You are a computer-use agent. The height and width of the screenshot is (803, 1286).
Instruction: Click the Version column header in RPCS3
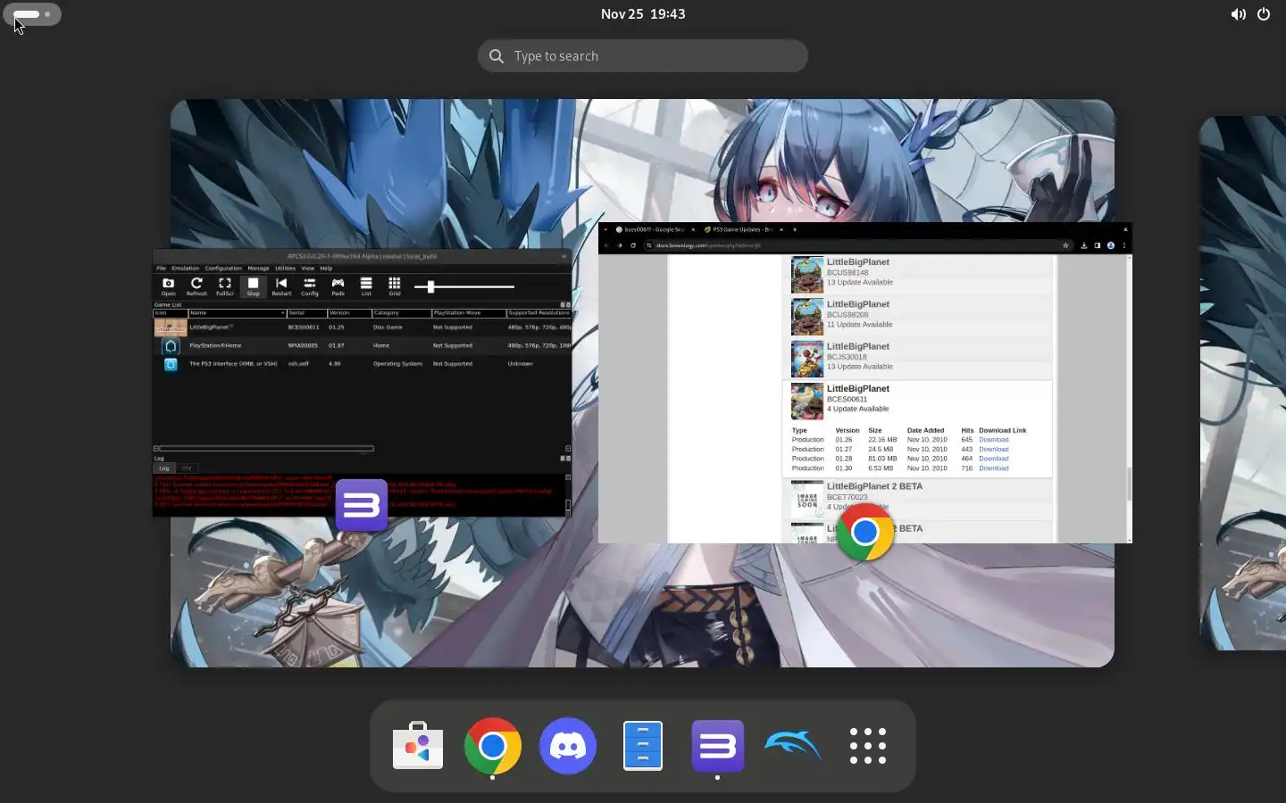click(x=349, y=313)
